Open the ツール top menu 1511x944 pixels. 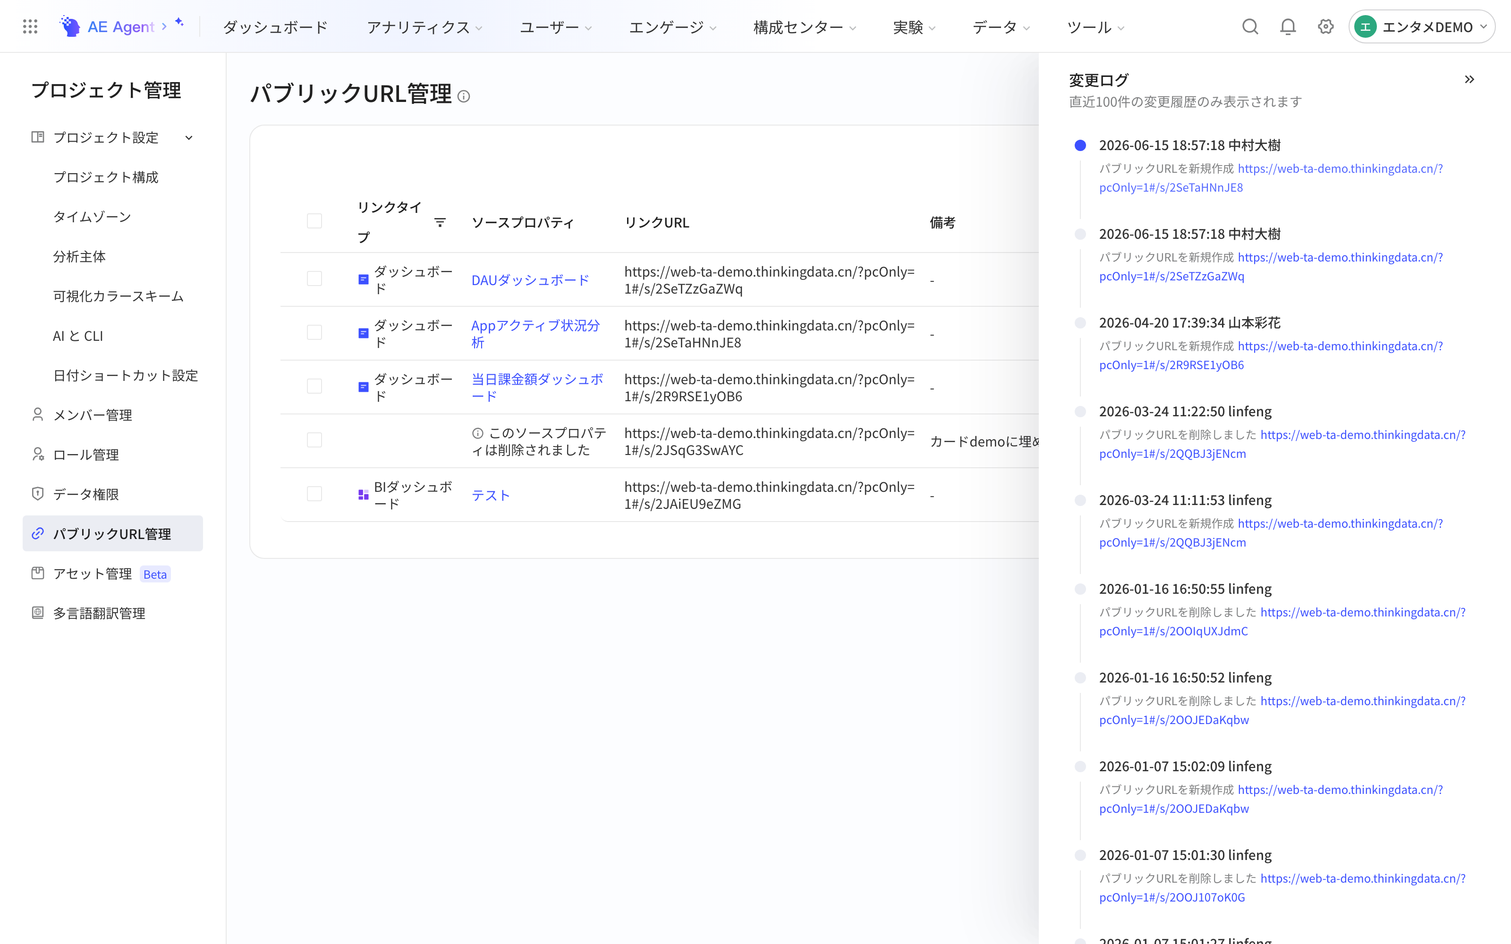[1096, 27]
